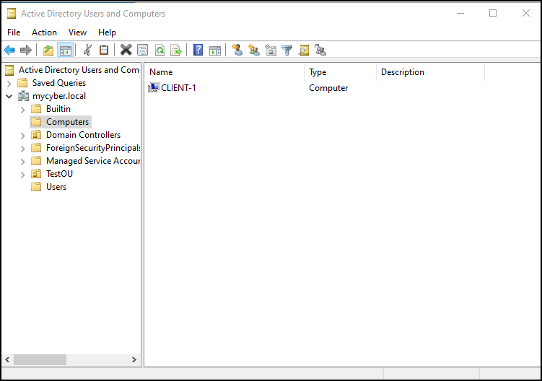Set filtering options with funnel icon
The image size is (542, 381).
(x=287, y=51)
